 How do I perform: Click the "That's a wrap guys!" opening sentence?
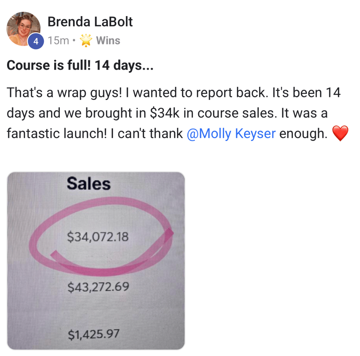pyautogui.click(x=64, y=93)
